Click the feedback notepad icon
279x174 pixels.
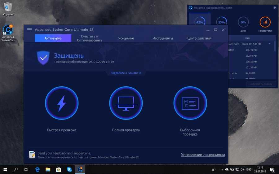click(32, 154)
